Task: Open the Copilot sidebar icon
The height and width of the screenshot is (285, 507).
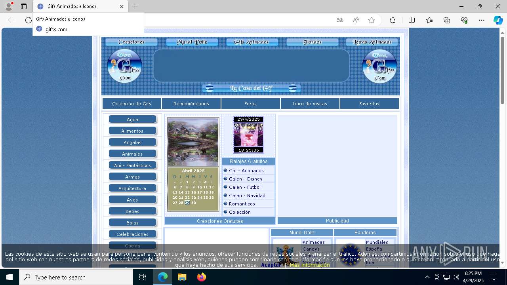Action: (498, 20)
